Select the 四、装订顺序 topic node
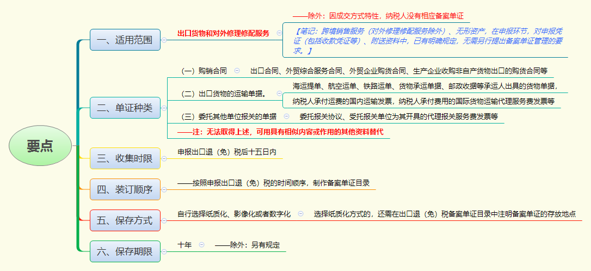The width and height of the screenshot is (591, 271). pos(125,189)
